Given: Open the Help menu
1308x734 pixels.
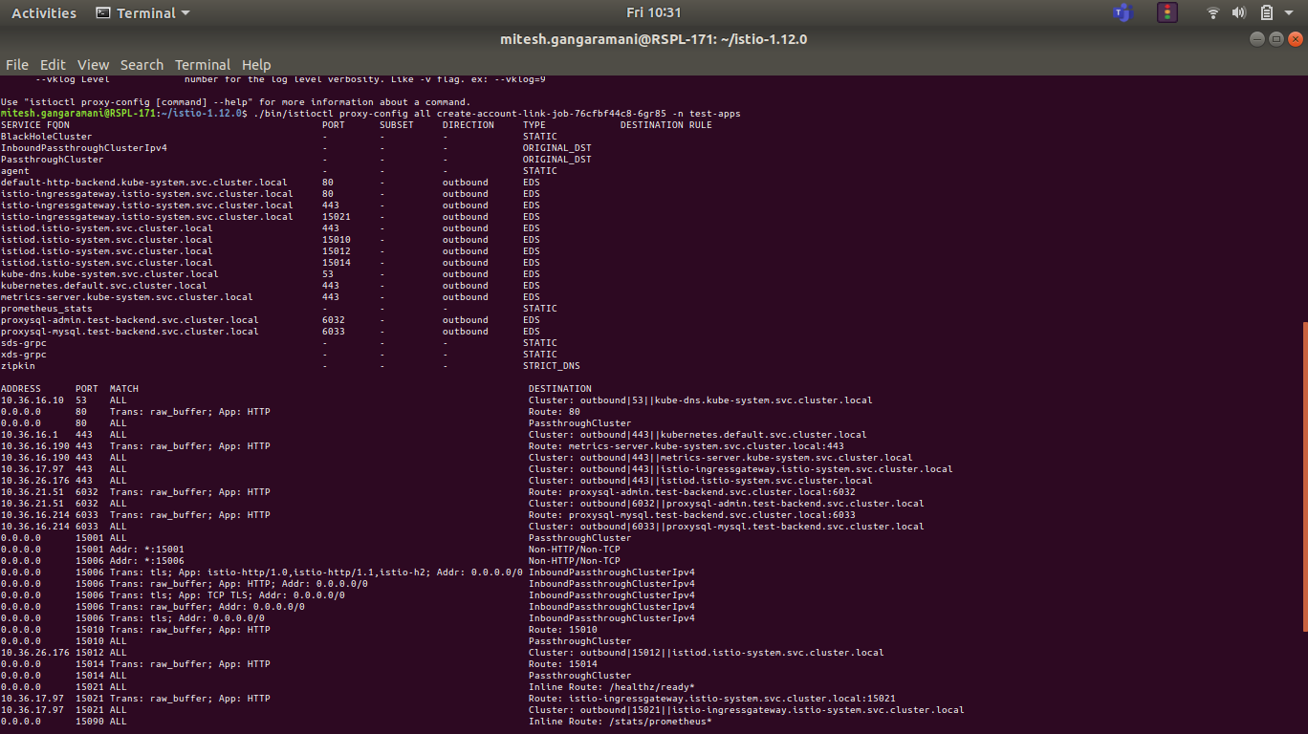Looking at the screenshot, I should 256,65.
